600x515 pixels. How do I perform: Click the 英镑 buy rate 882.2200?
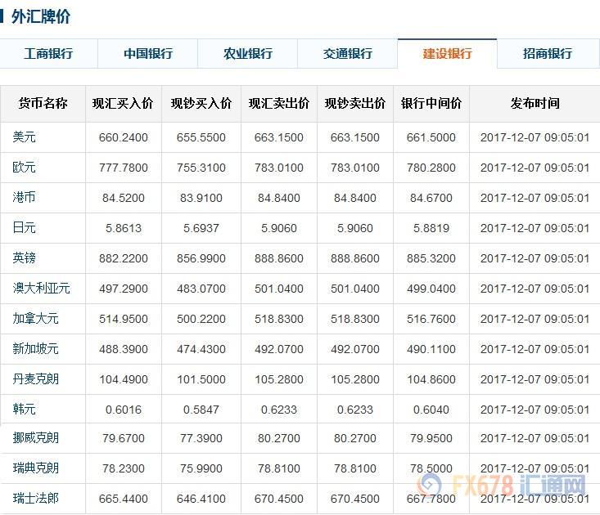124,258
